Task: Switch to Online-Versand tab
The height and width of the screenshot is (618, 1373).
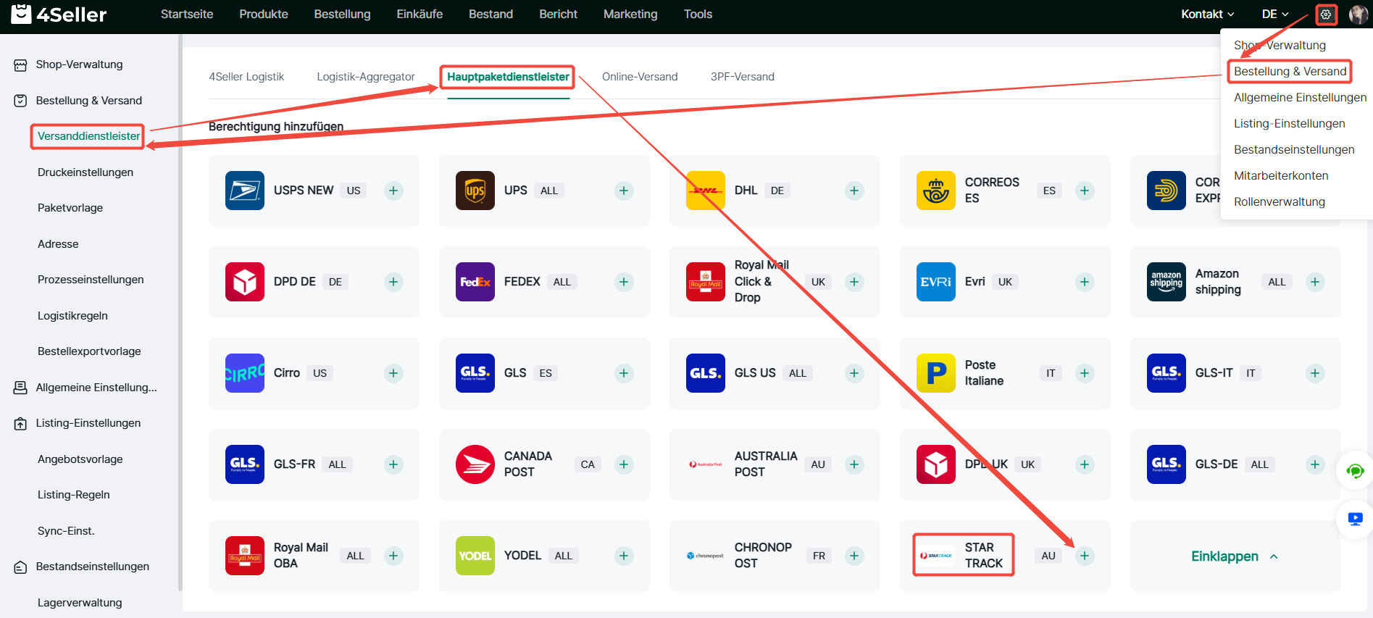Action: [640, 77]
